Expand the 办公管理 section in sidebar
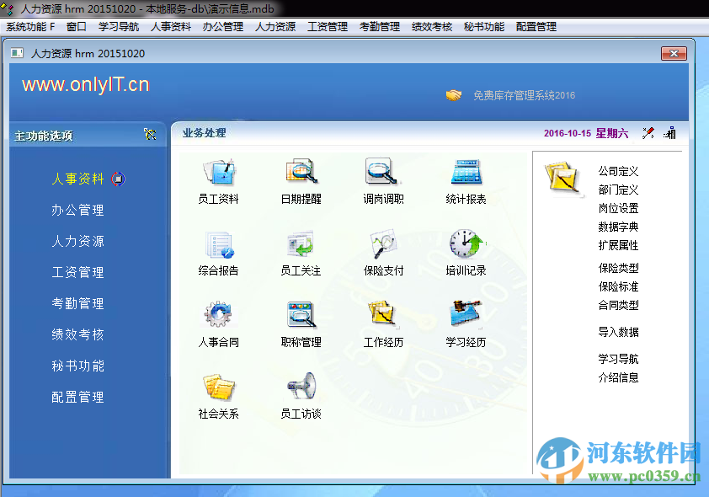 coord(77,210)
